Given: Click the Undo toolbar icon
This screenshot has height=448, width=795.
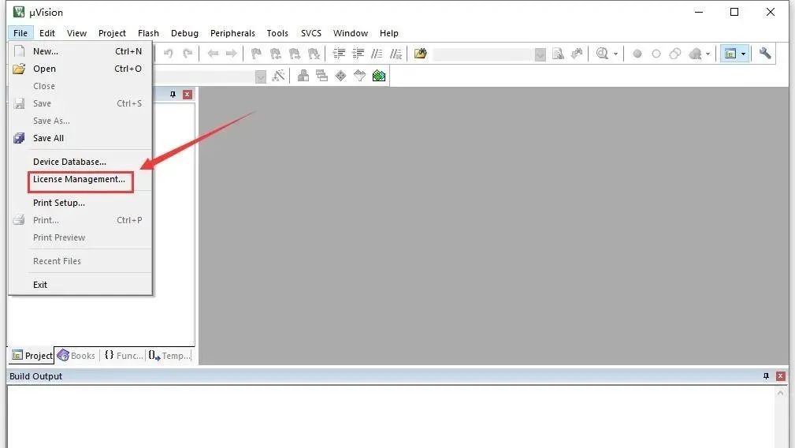Looking at the screenshot, I should (169, 54).
